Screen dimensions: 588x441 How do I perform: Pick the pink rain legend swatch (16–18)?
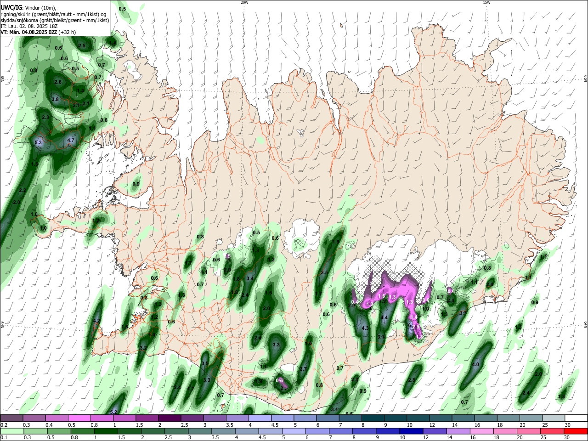[481, 431]
